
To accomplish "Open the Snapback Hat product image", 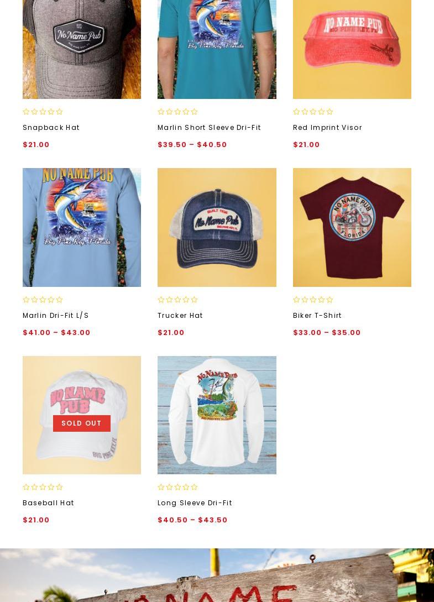I will point(82,49).
